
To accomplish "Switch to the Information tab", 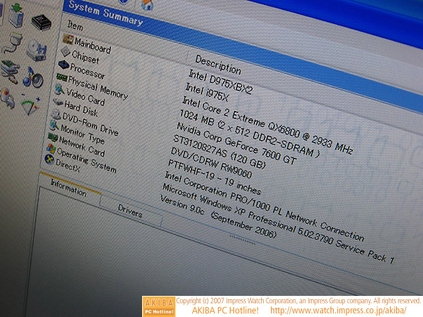I will tap(69, 188).
